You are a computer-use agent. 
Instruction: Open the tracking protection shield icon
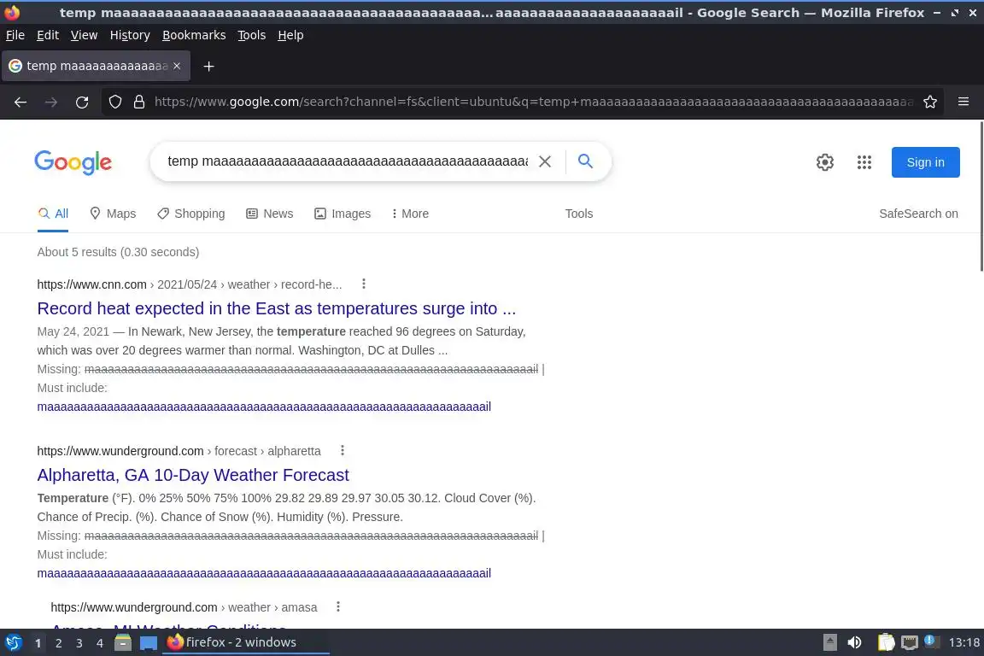[114, 102]
